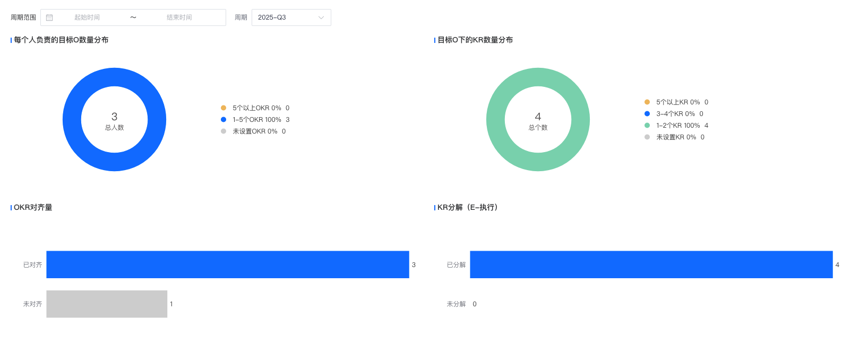Click the 结束时间 end date field

pyautogui.click(x=179, y=17)
